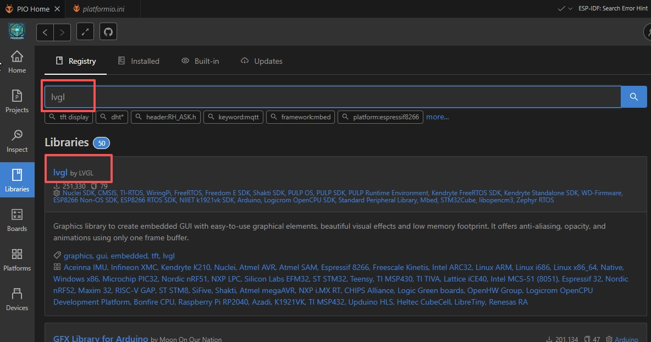Click the 'gui' keyword tag

(101, 256)
